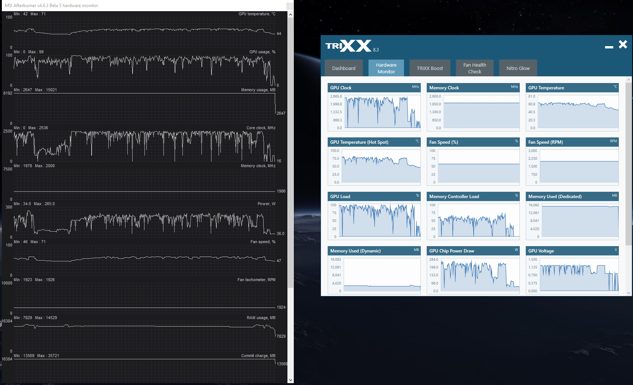This screenshot has height=385, width=633.
Task: Click the 'Memory usage, MB' graph label
Action: coord(258,90)
